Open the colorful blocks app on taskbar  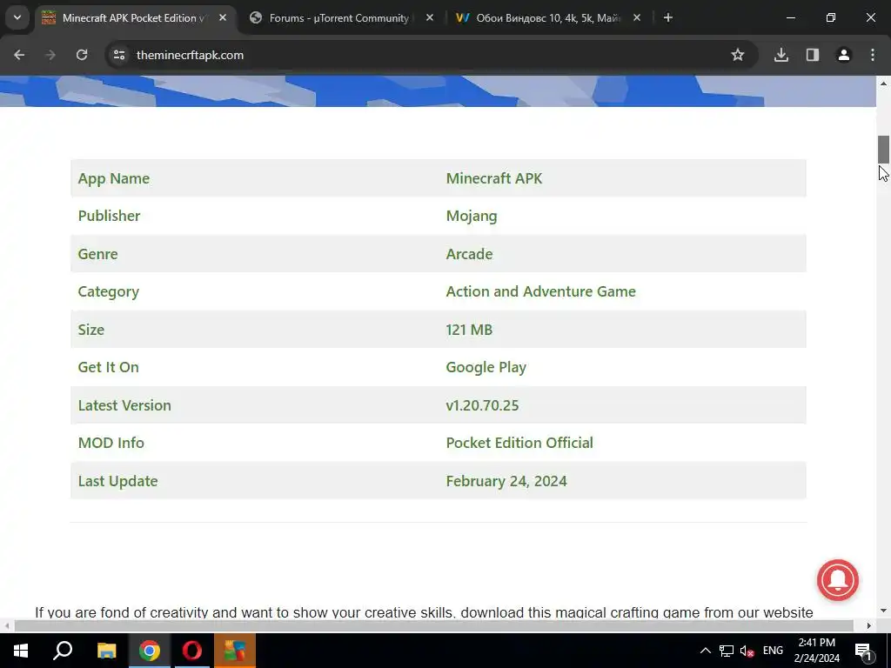[x=235, y=651]
